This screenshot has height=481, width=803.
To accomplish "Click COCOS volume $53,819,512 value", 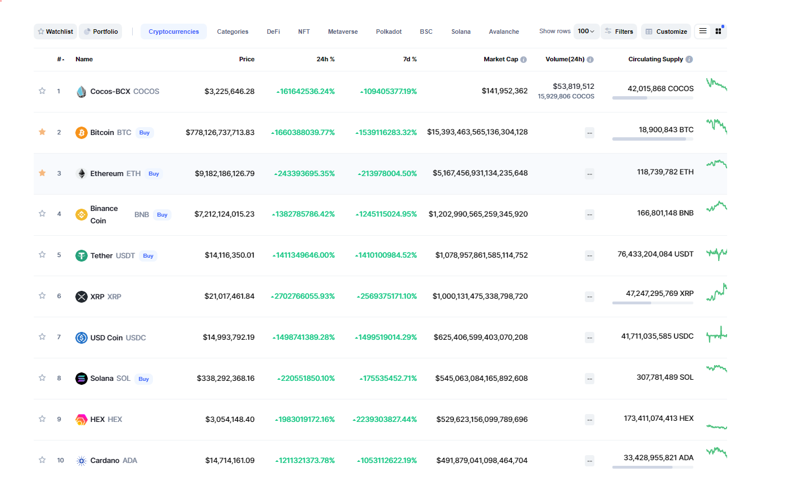I will pyautogui.click(x=574, y=87).
